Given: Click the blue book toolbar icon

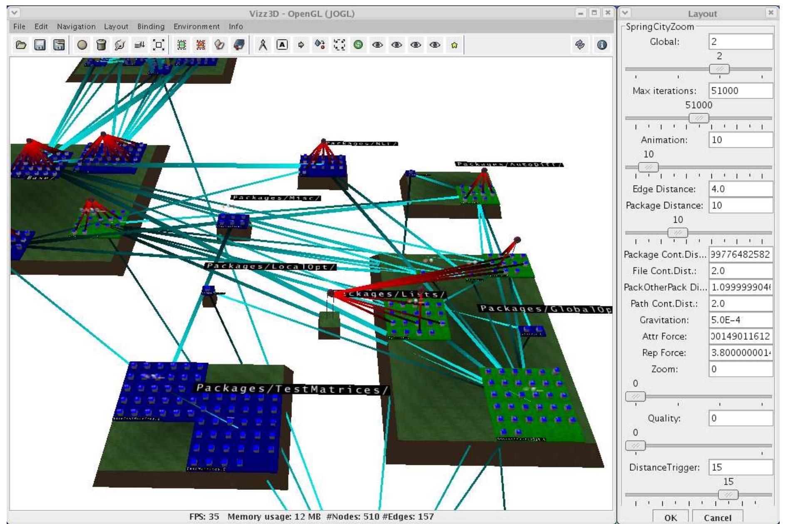Looking at the screenshot, I should click(x=239, y=45).
